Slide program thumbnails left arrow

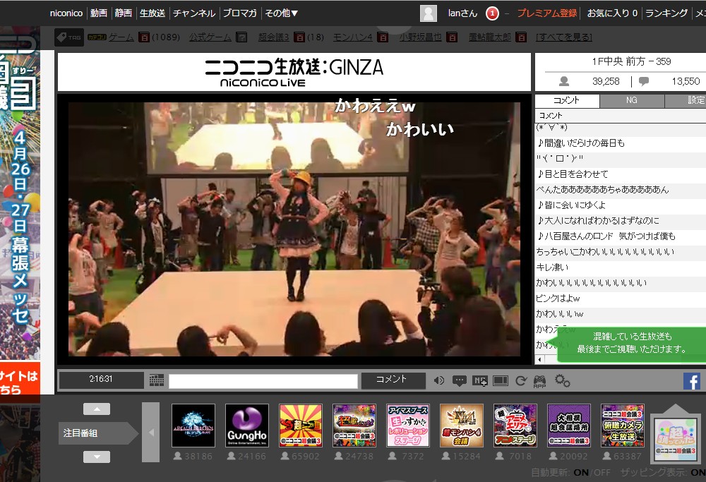click(151, 433)
